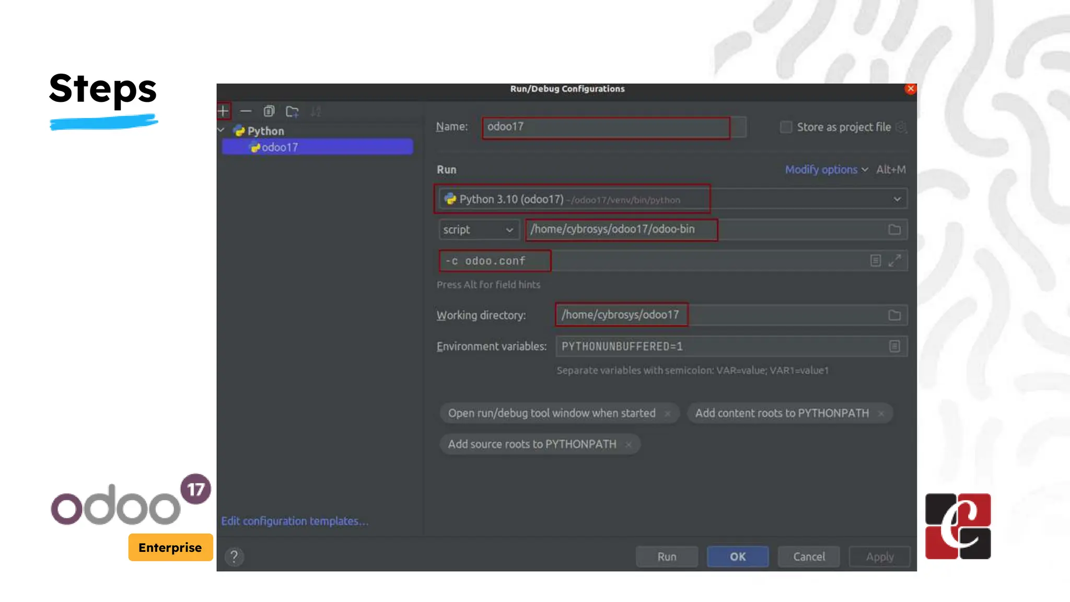Expand the script parameters field icon
Viewport: 1070px width, 602px height.
tap(895, 260)
